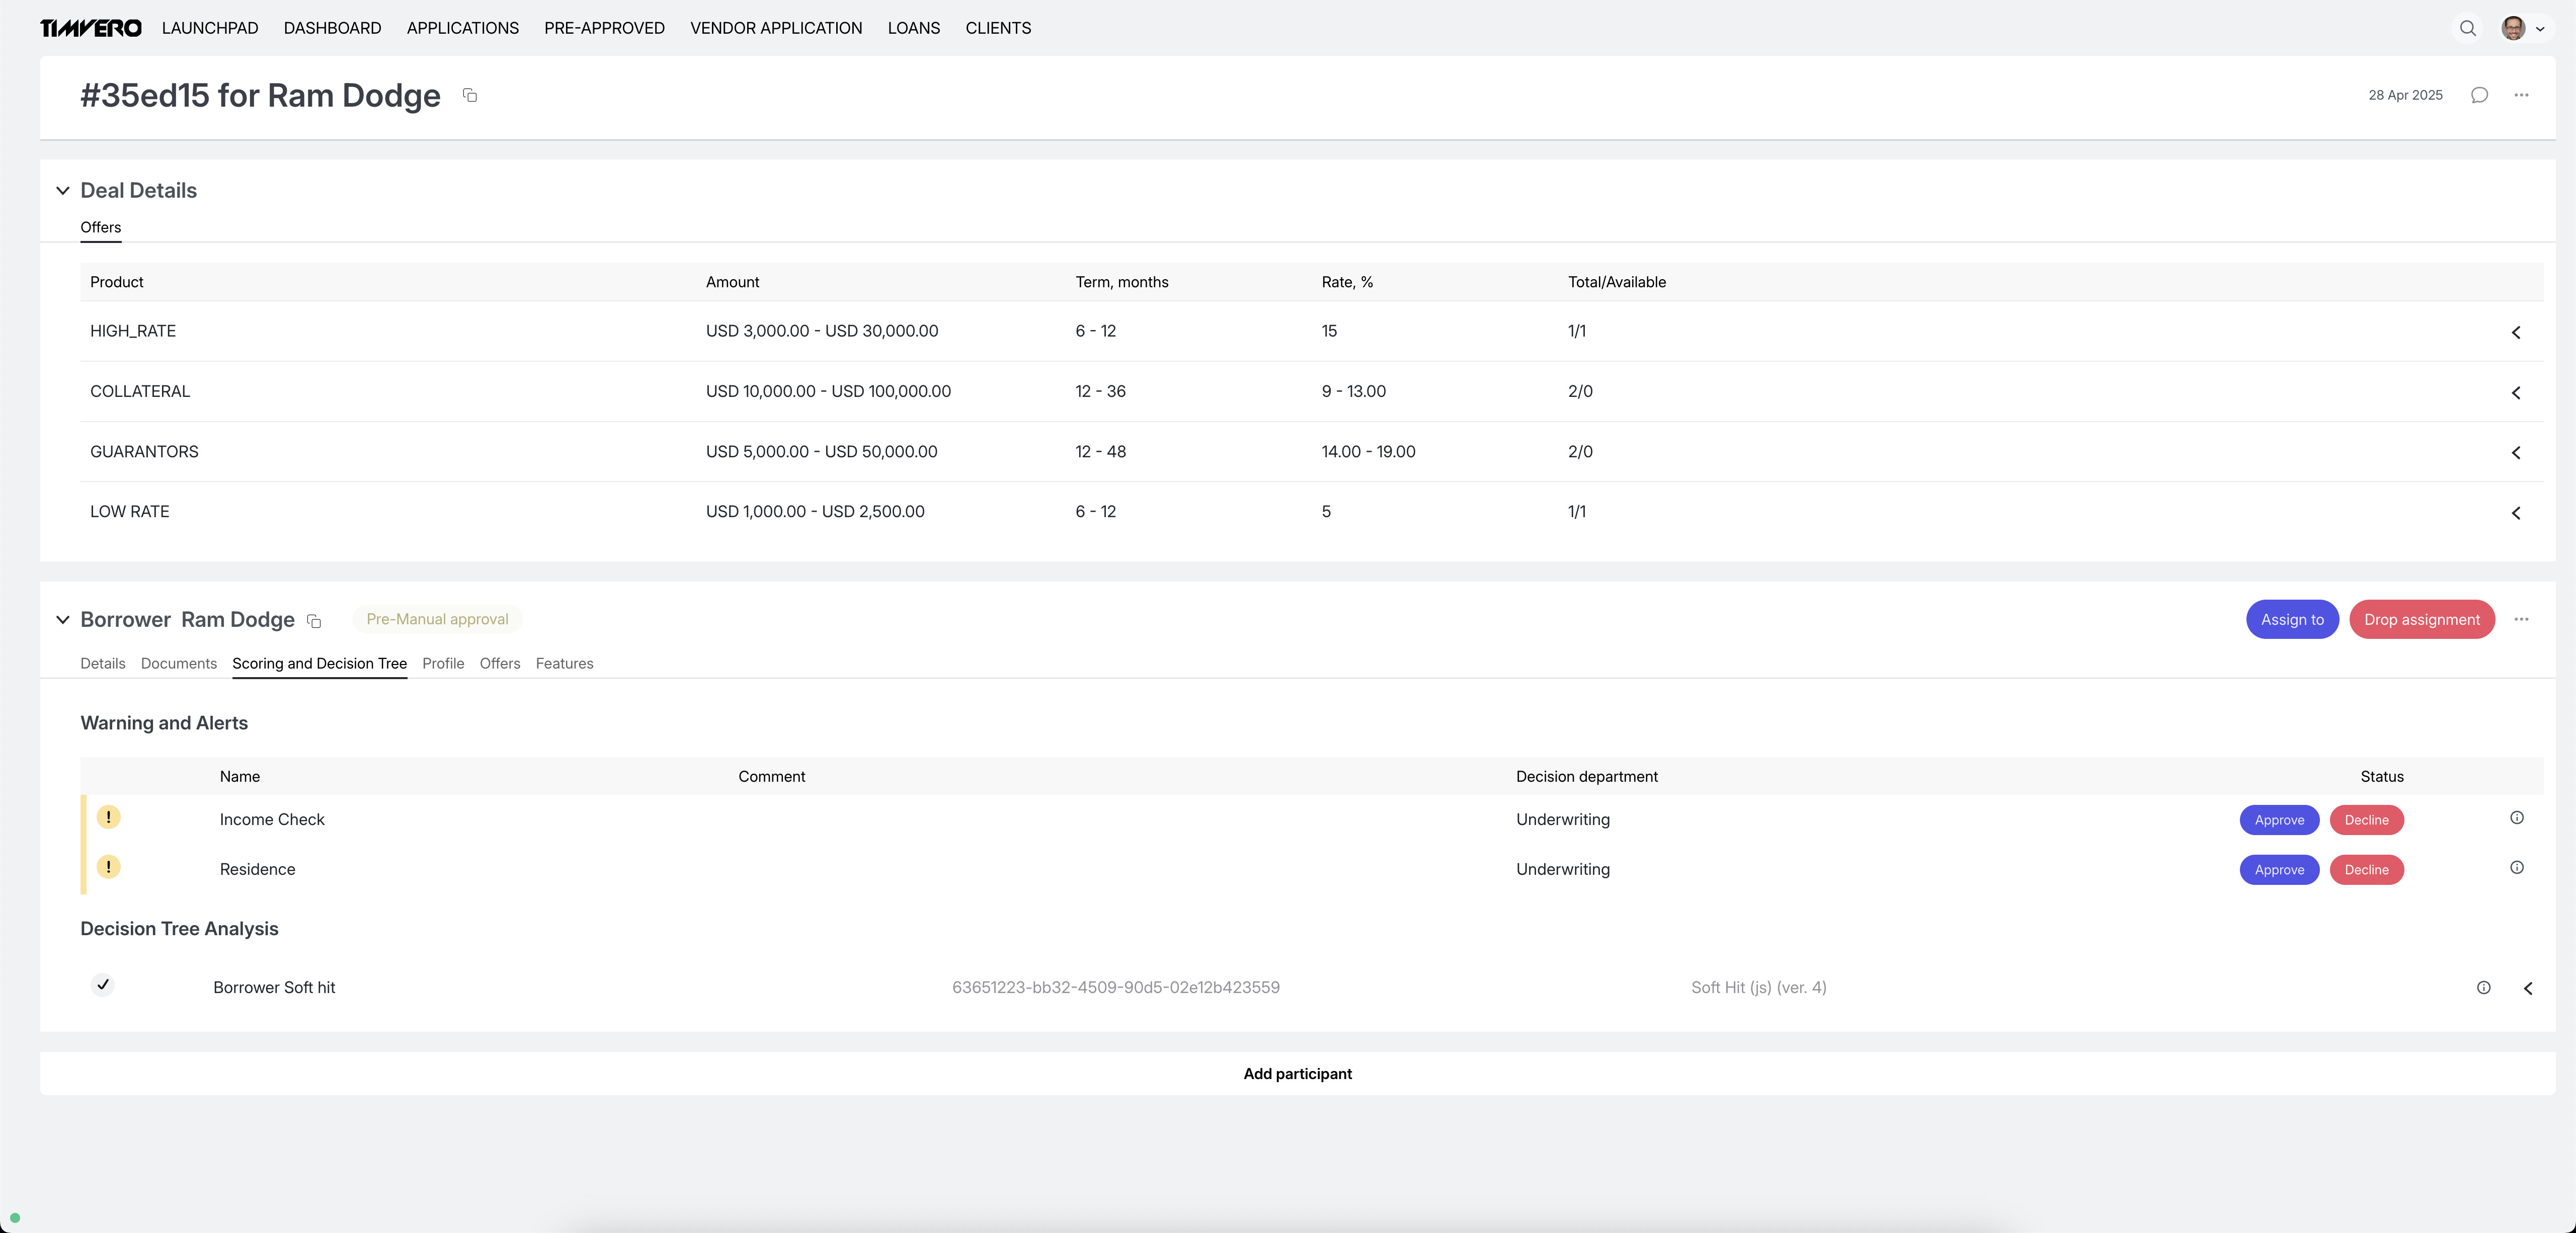Expand the COLLATERAL offer details
The image size is (2576, 1233).
pos(2516,392)
